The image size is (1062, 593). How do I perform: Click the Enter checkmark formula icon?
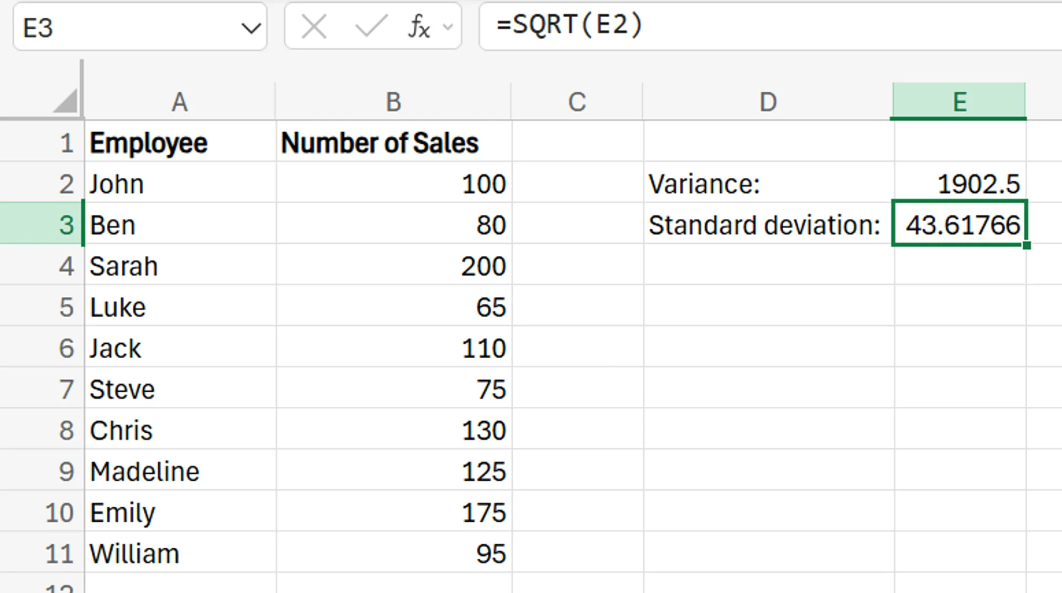pos(371,27)
